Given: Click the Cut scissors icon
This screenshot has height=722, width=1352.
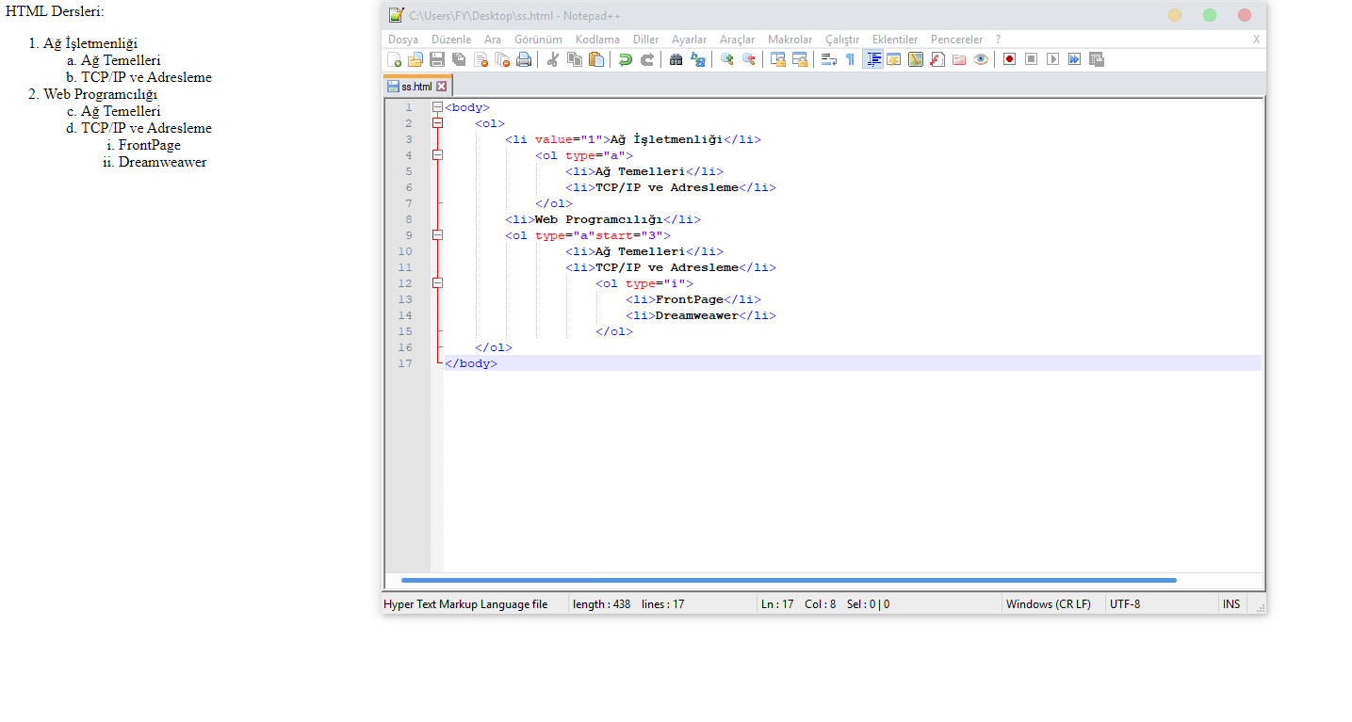Looking at the screenshot, I should [552, 59].
